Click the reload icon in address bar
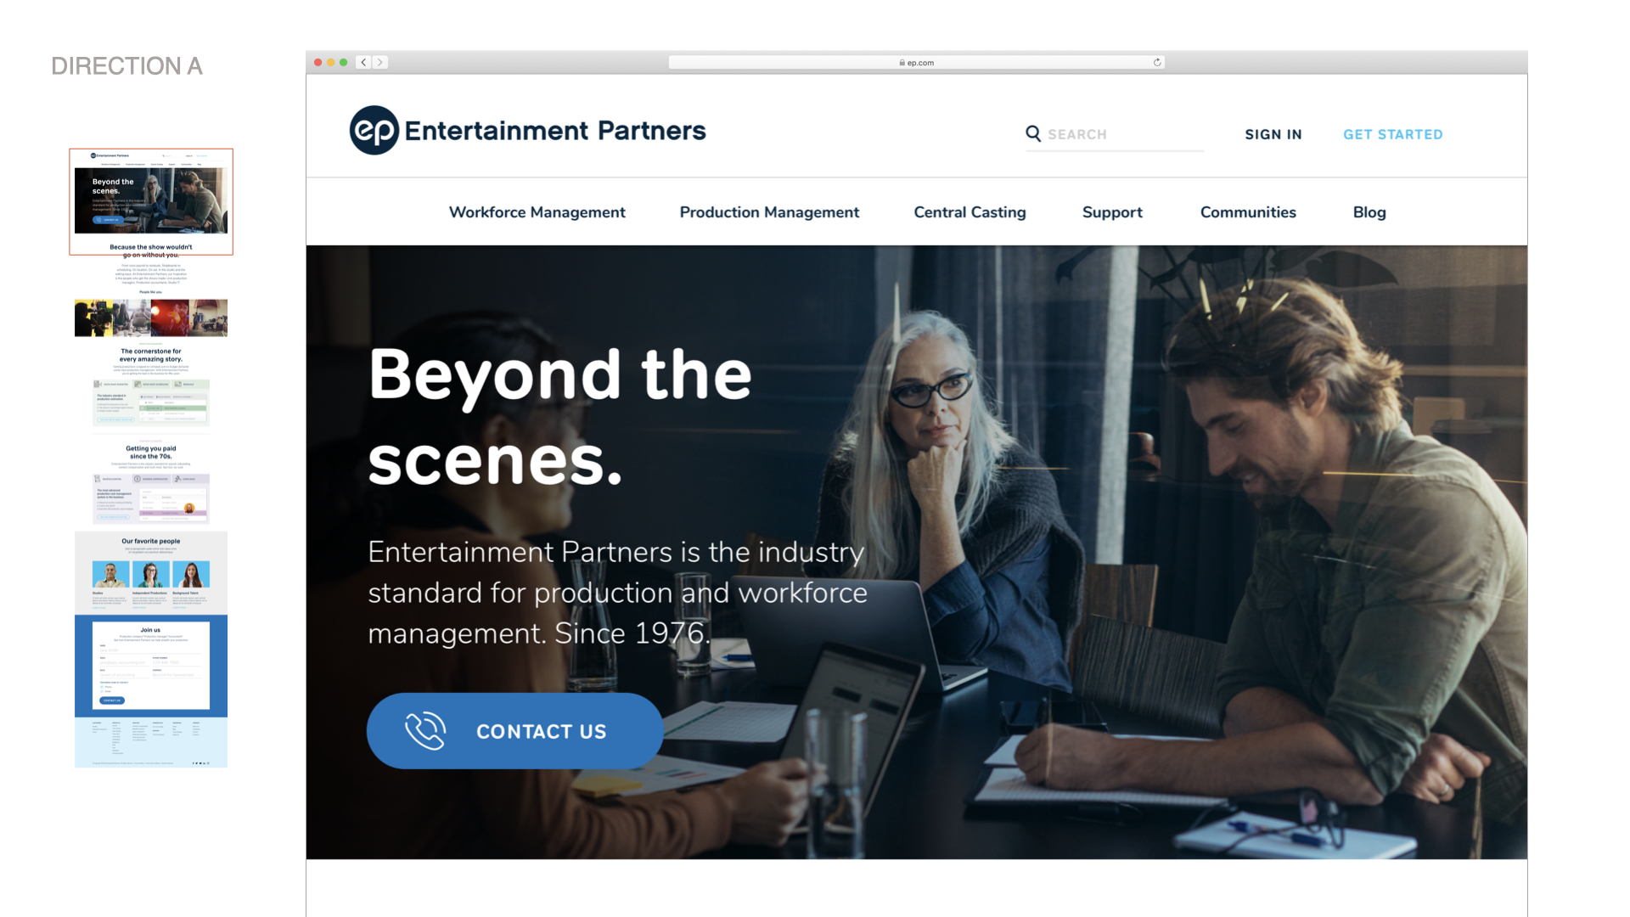1630x917 pixels. (x=1157, y=62)
